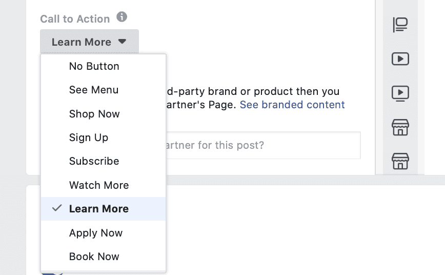Image resolution: width=445 pixels, height=275 pixels.
Task: Click the Call to Action info icon
Action: point(122,17)
